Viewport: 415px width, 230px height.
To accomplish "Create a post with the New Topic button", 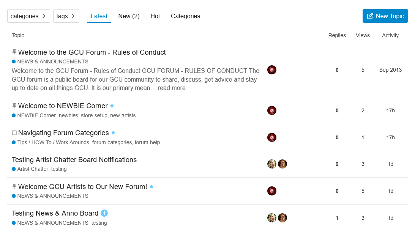I will click(x=385, y=16).
